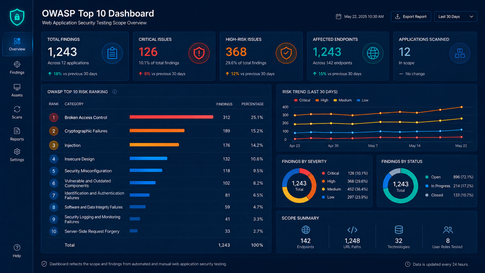
Task: Open the Reports sidebar item
Action: [x=17, y=135]
